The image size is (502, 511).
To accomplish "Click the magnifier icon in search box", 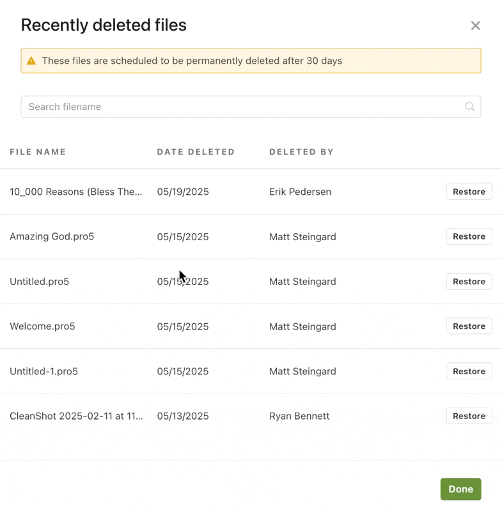I will coord(469,107).
